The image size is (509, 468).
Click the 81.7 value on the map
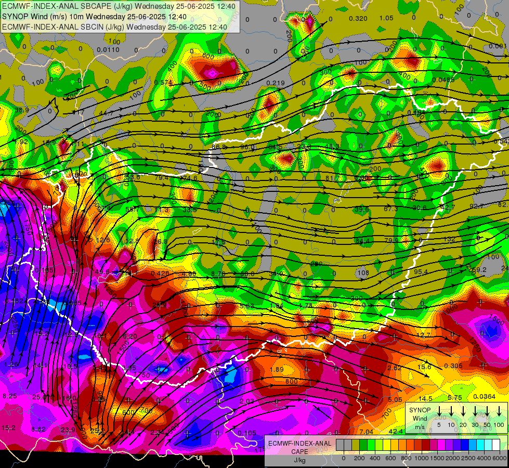click(x=332, y=178)
